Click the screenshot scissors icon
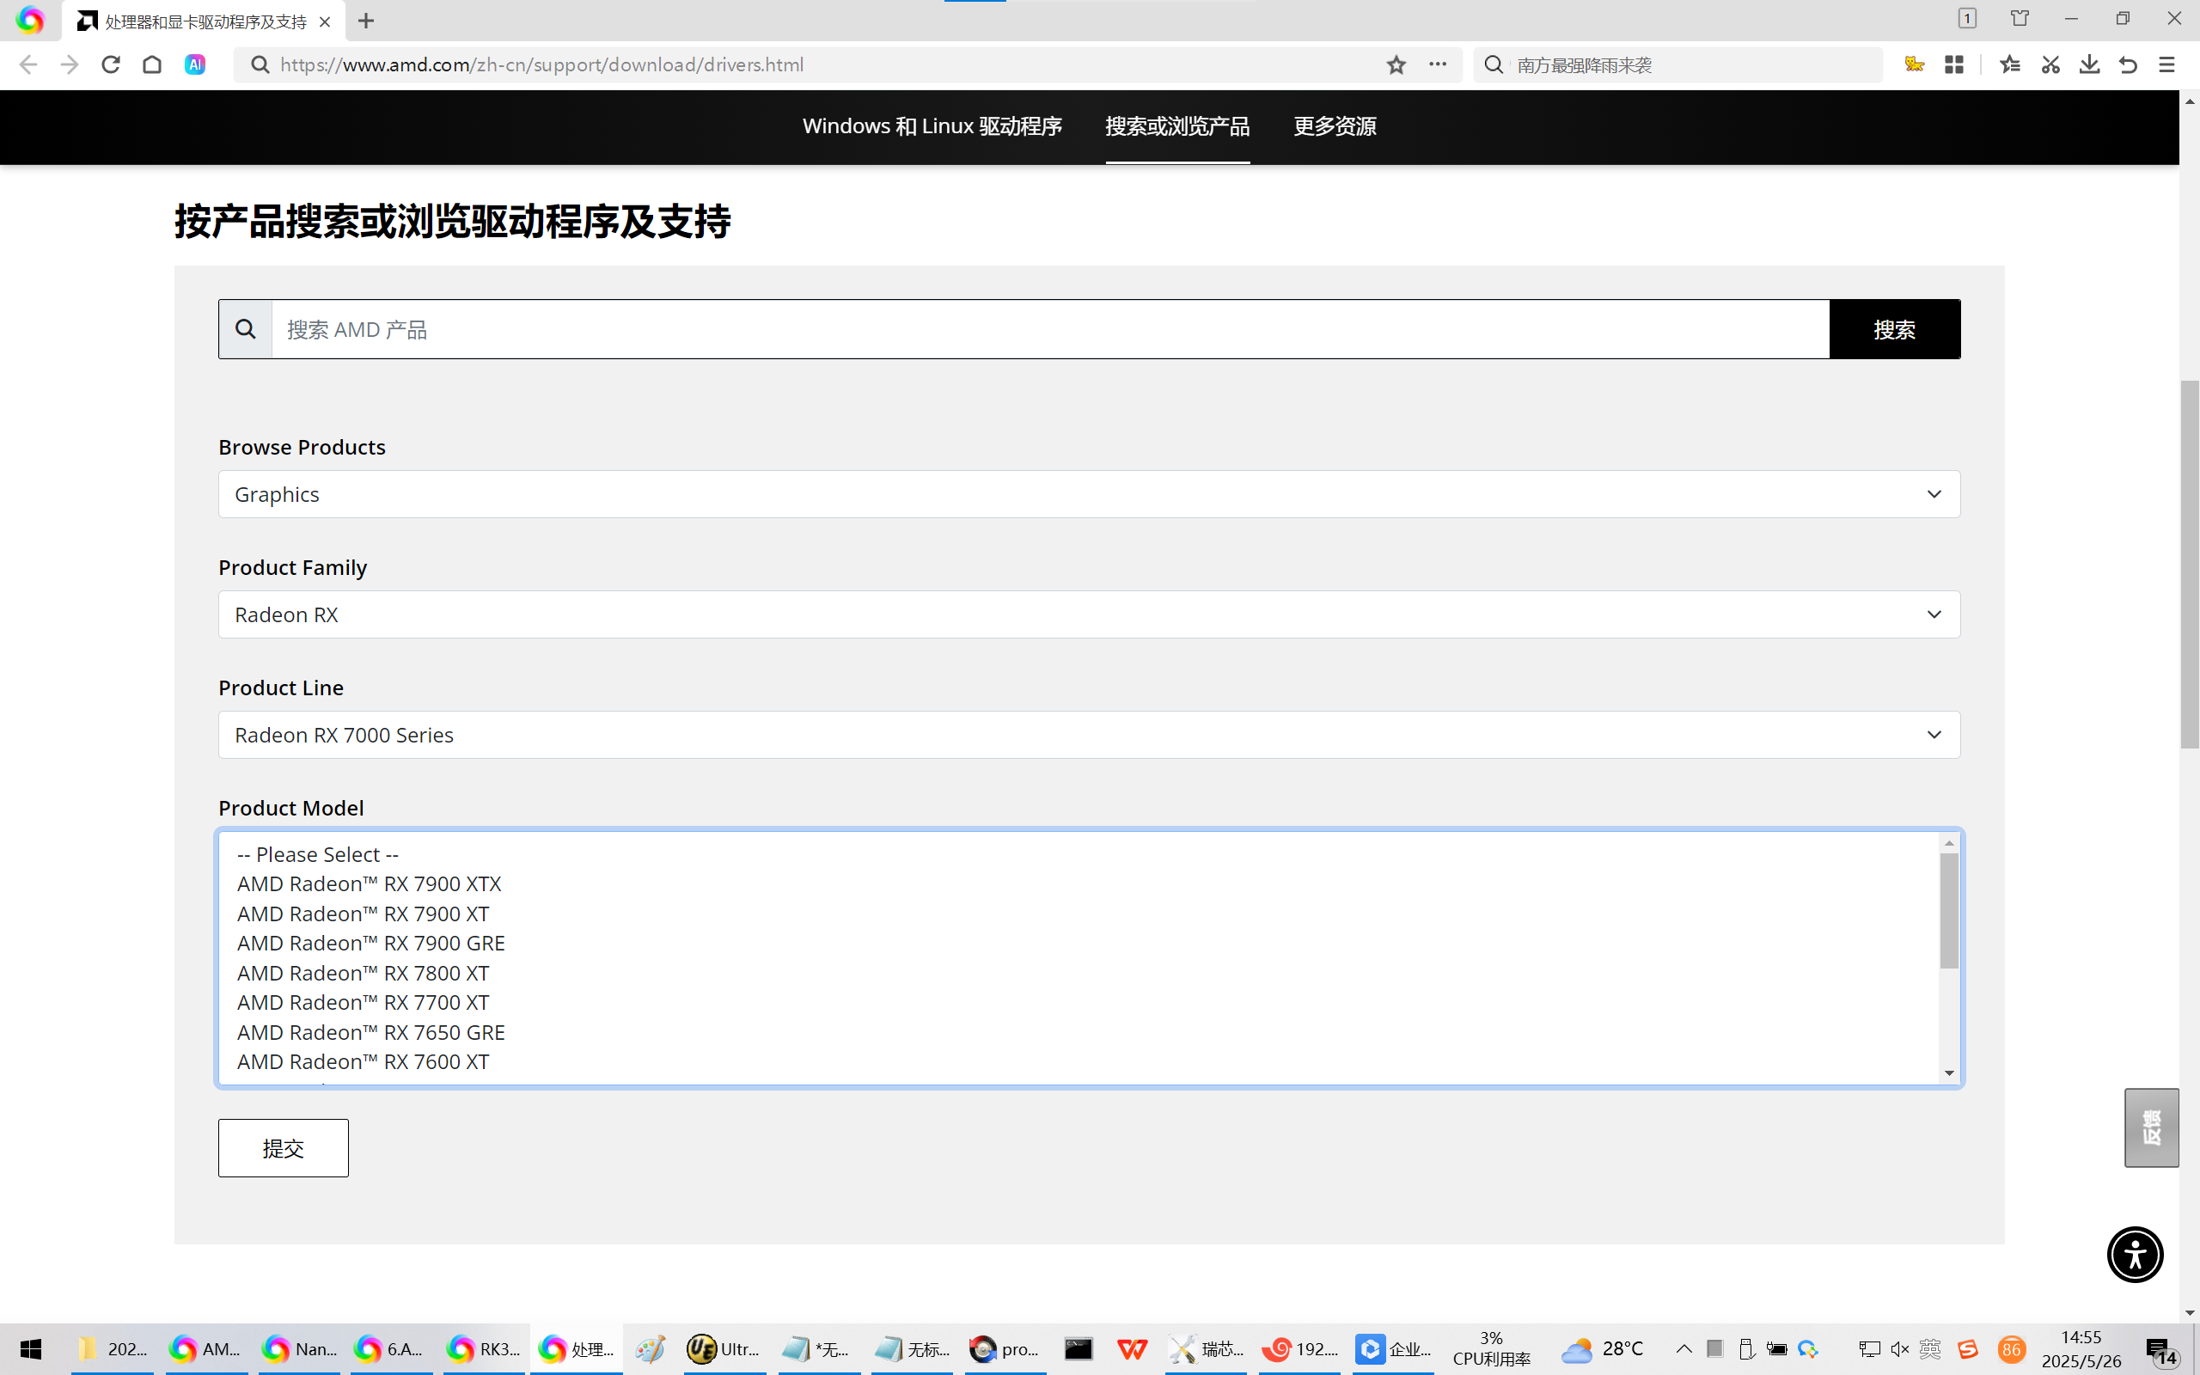Image resolution: width=2200 pixels, height=1375 pixels. click(x=2050, y=64)
